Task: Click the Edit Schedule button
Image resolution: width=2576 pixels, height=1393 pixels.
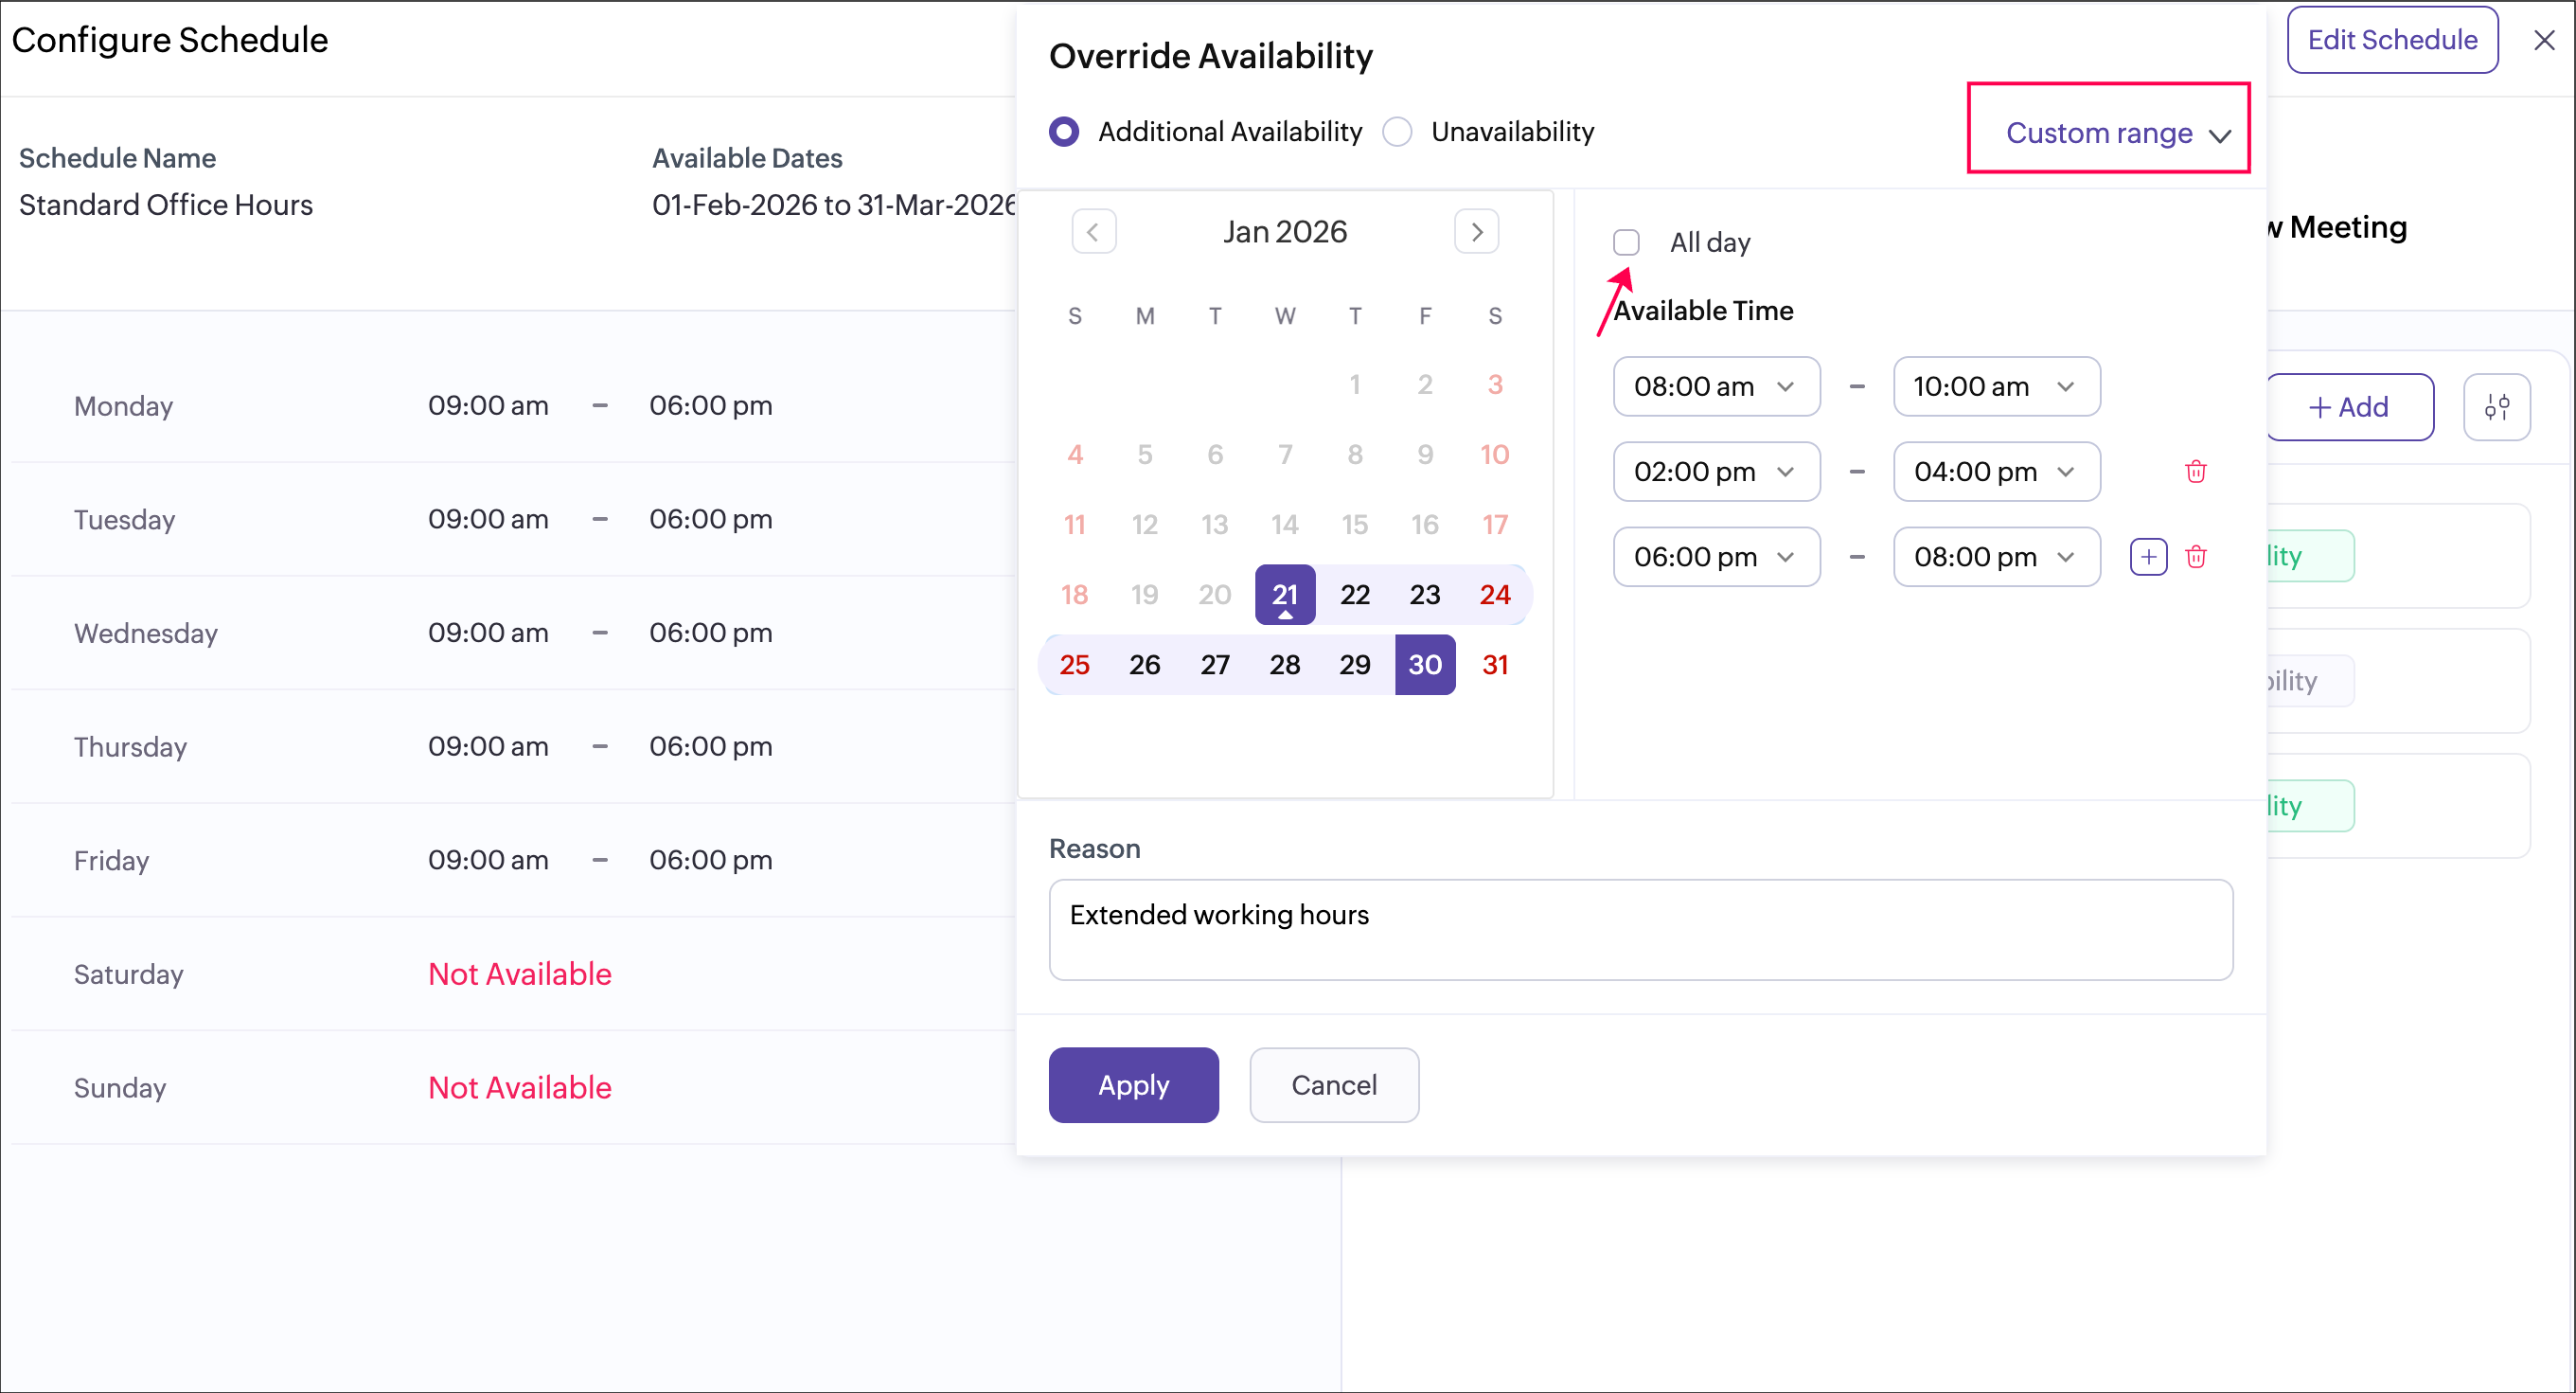Action: (x=2392, y=40)
